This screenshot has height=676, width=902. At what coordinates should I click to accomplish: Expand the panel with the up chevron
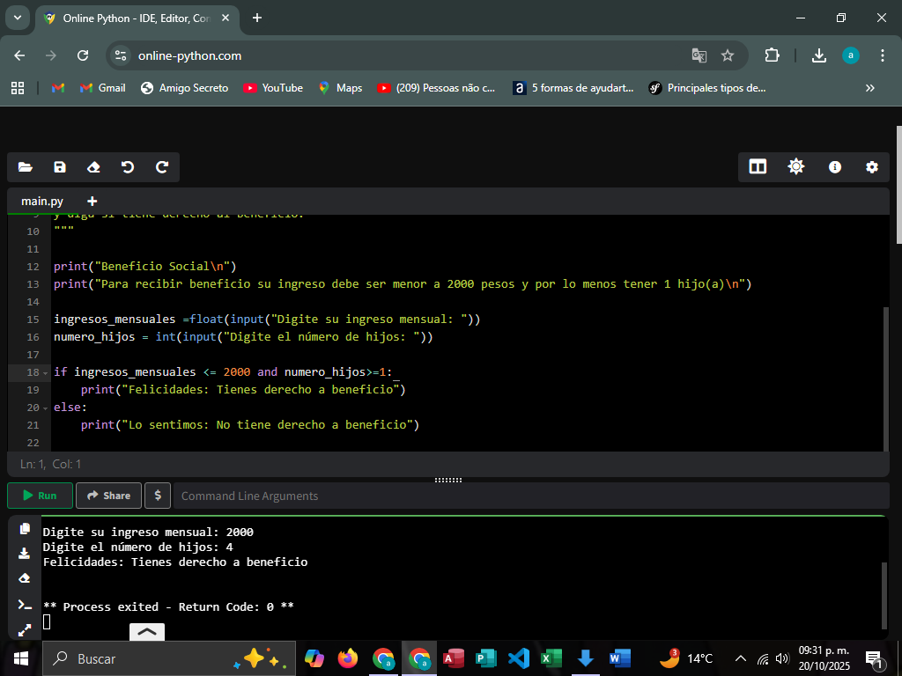(x=147, y=631)
